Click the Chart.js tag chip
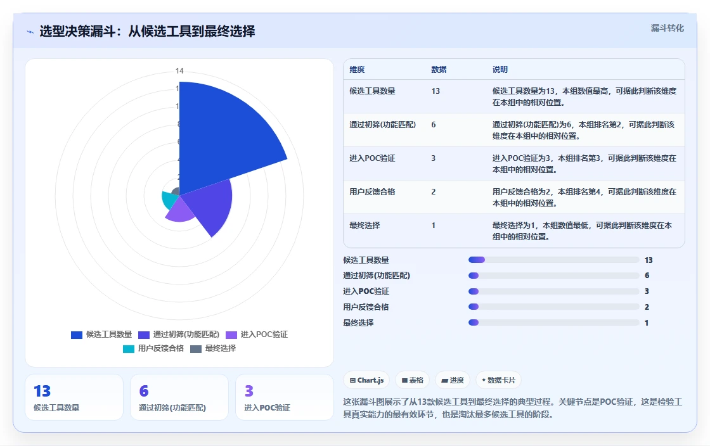 (367, 380)
